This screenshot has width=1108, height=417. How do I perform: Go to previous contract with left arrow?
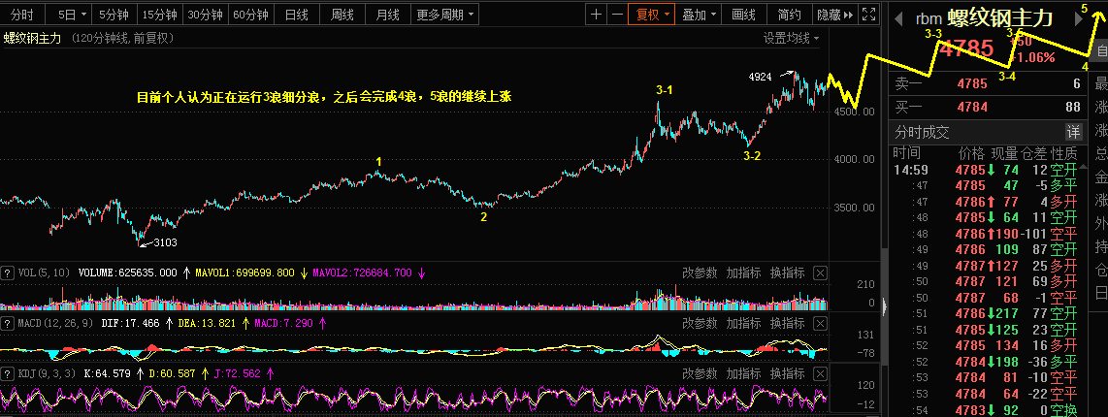click(898, 19)
